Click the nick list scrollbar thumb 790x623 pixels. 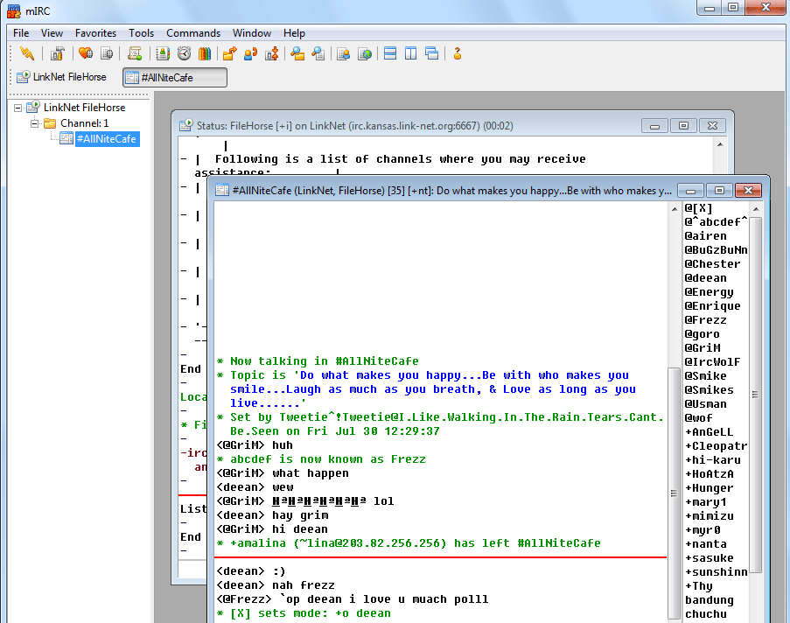[755, 395]
